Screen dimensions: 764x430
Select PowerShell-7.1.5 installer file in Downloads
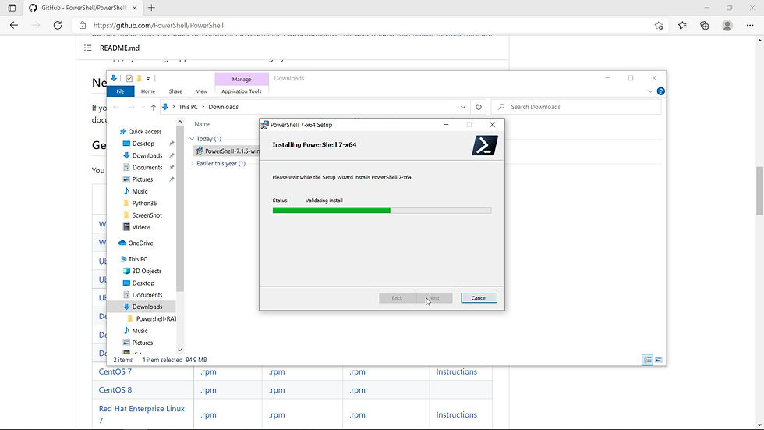pos(227,151)
